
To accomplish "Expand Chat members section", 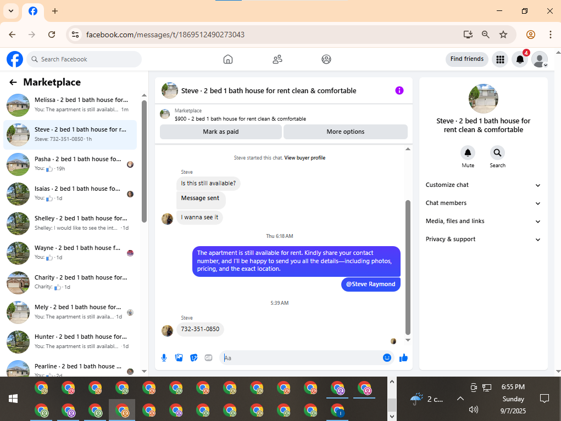I will click(x=483, y=203).
